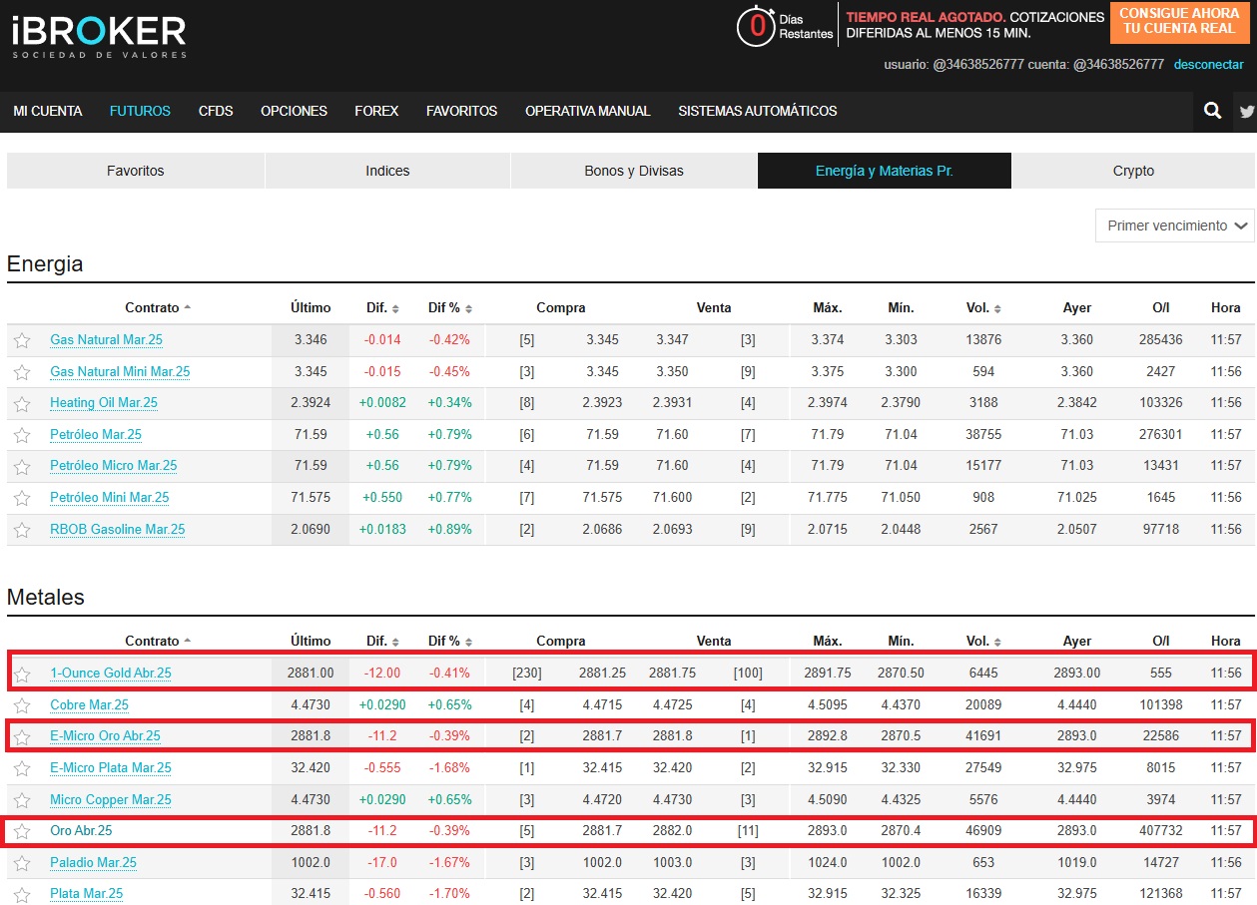The width and height of the screenshot is (1257, 905).
Task: Open the FOREX menu section
Action: (376, 111)
